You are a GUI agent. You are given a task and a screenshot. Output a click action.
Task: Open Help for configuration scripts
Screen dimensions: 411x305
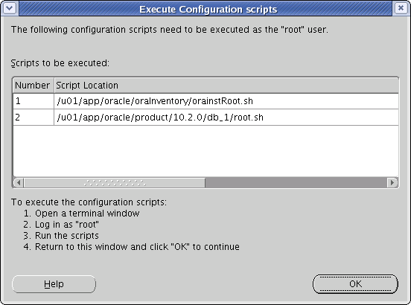(54, 283)
